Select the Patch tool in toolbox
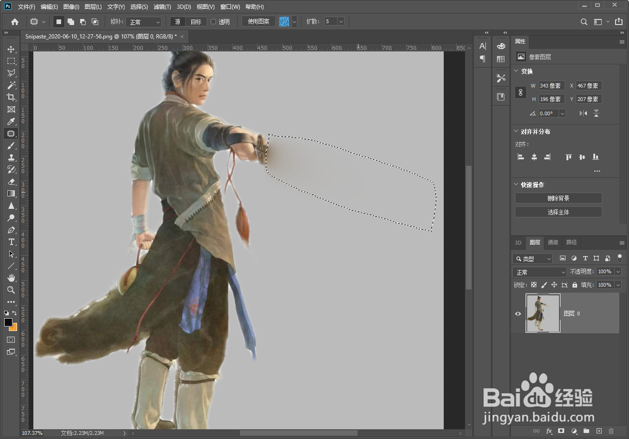 [11, 133]
